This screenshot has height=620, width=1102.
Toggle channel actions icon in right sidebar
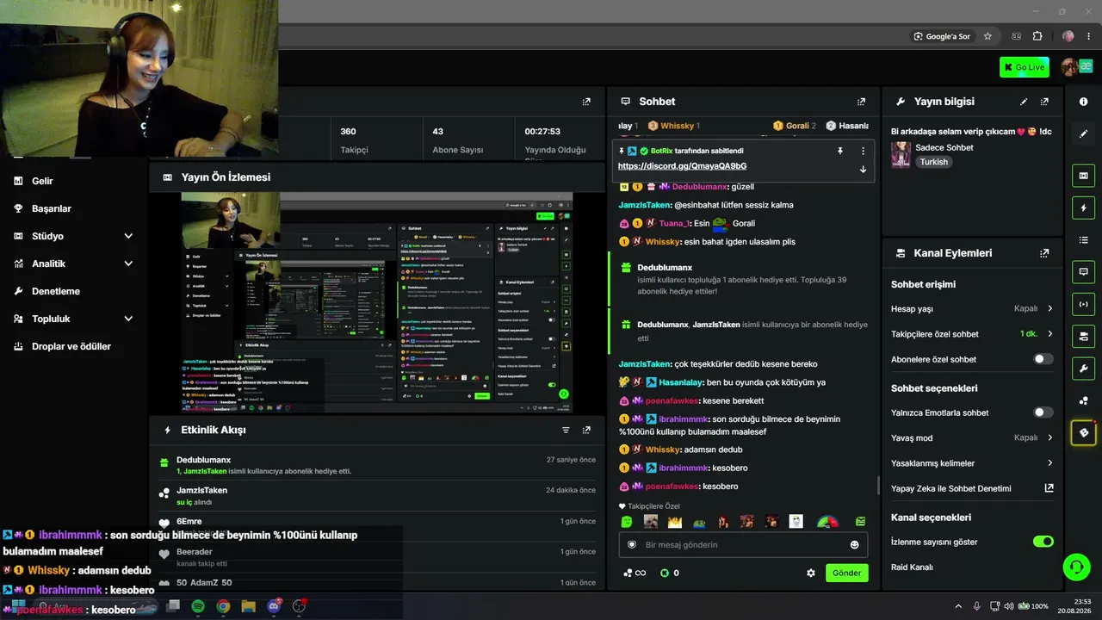(1083, 336)
